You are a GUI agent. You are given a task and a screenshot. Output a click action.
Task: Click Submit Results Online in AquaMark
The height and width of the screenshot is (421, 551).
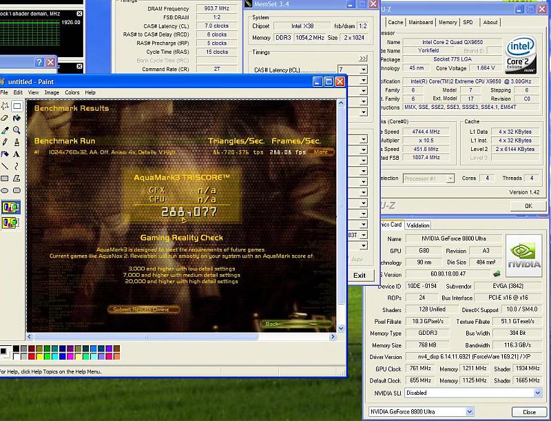144,309
